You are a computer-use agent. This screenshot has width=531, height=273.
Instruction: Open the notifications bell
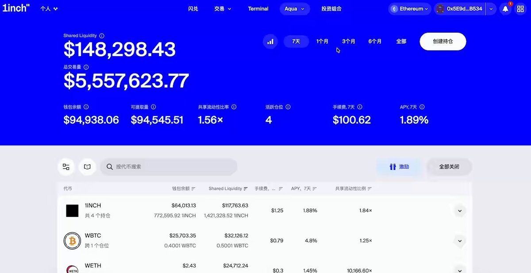point(505,9)
